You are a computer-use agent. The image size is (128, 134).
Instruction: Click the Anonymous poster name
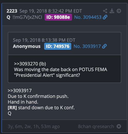[27, 46]
